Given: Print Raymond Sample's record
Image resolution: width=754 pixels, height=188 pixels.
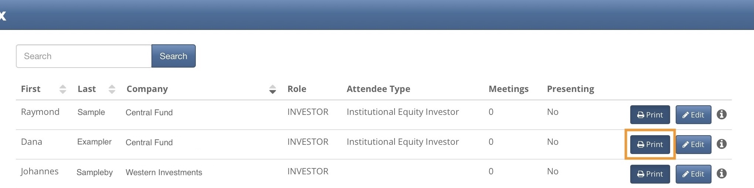Looking at the screenshot, I should click(650, 115).
